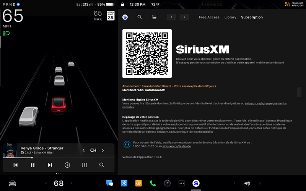Pause the currently playing song
Viewport: 306px width, 191px height.
coord(33,165)
